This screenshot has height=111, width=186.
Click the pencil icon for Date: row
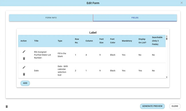click(x=24, y=67)
